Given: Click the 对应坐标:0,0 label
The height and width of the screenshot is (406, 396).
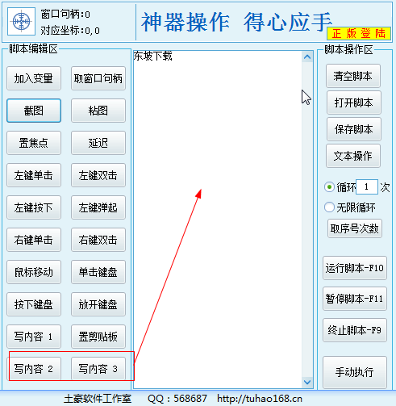Looking at the screenshot, I should click(70, 31).
